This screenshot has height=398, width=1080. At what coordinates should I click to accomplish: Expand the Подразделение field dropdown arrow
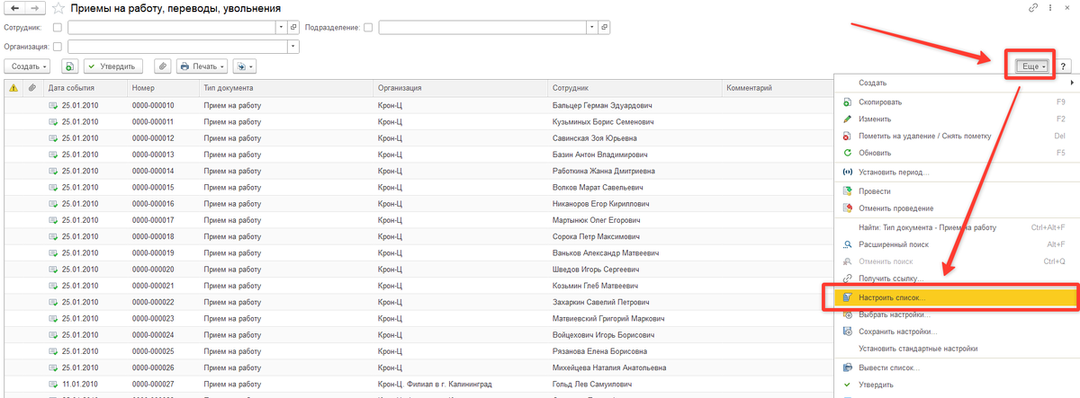(x=592, y=27)
